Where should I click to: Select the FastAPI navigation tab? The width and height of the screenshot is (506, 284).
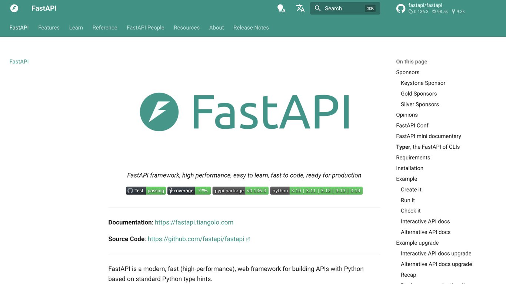(x=19, y=27)
